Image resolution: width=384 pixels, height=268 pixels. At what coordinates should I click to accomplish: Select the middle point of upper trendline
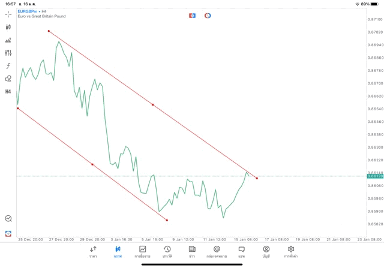[153, 105]
